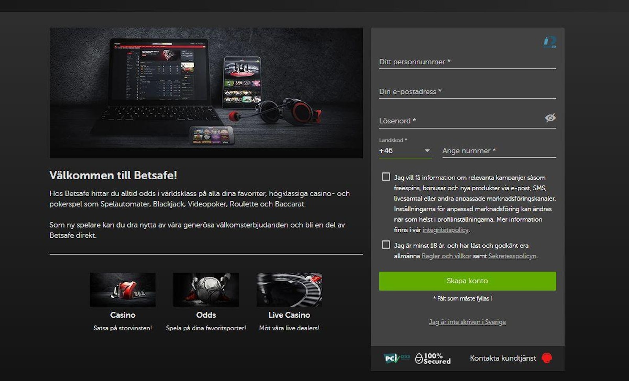Focus the Din e-postadress field
Screen dimensions: 629x381
click(467, 92)
